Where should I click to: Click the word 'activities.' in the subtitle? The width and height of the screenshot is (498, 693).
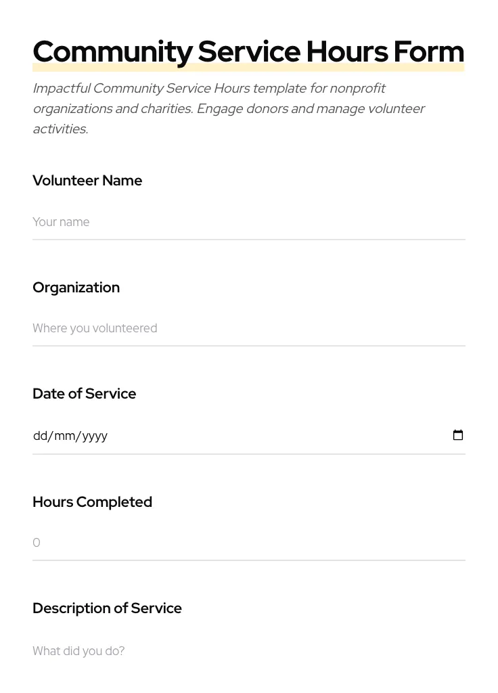click(x=60, y=129)
